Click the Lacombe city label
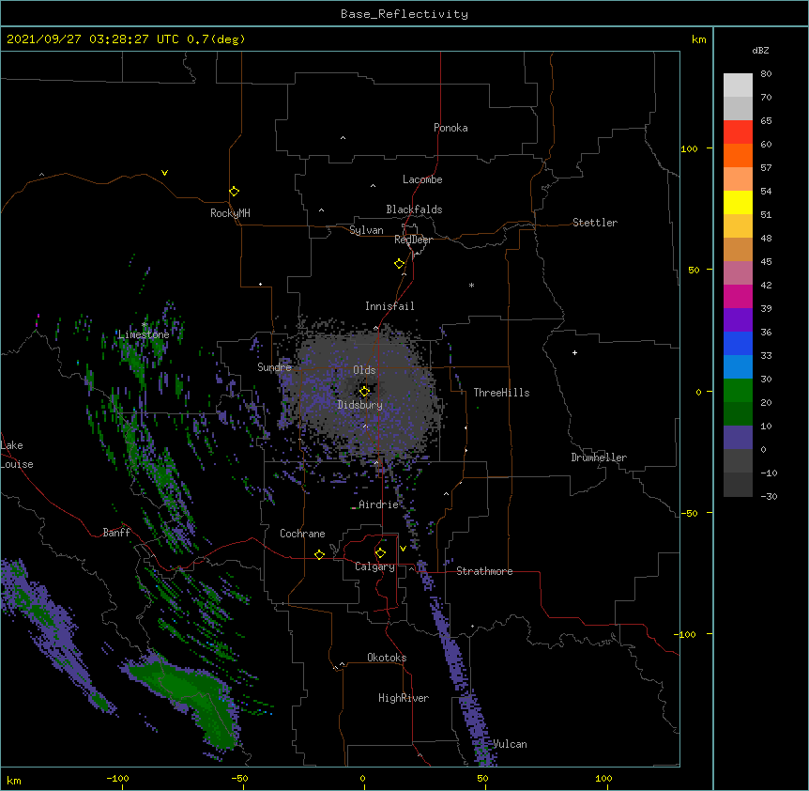The width and height of the screenshot is (809, 791). point(422,179)
